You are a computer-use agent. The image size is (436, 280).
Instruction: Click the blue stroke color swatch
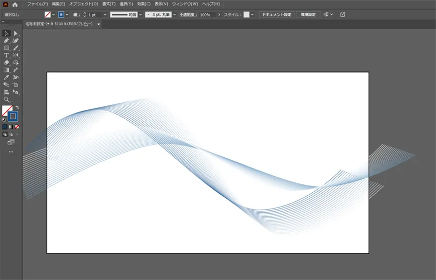13,116
